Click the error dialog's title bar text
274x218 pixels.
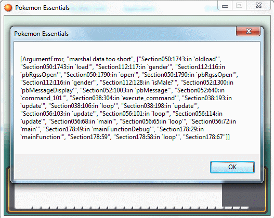click(42, 34)
